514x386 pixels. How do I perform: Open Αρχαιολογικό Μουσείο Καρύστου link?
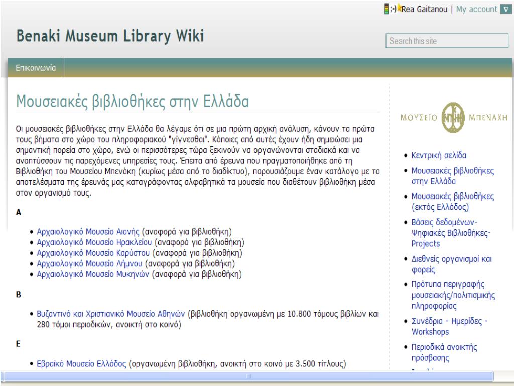pyautogui.click(x=93, y=253)
